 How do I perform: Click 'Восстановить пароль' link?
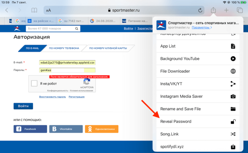click(x=53, y=97)
